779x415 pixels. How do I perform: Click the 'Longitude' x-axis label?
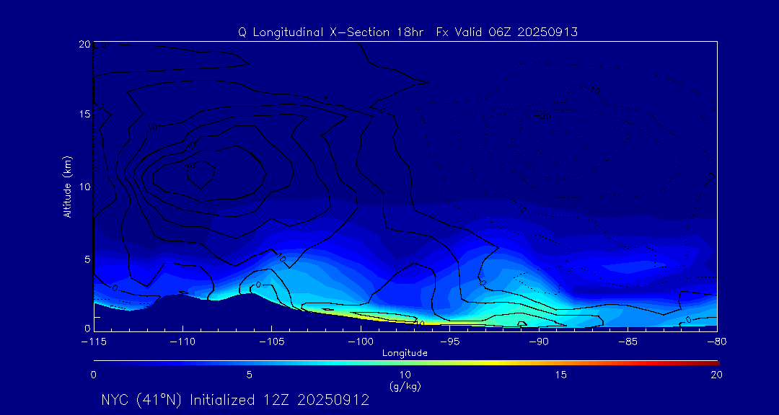405,353
